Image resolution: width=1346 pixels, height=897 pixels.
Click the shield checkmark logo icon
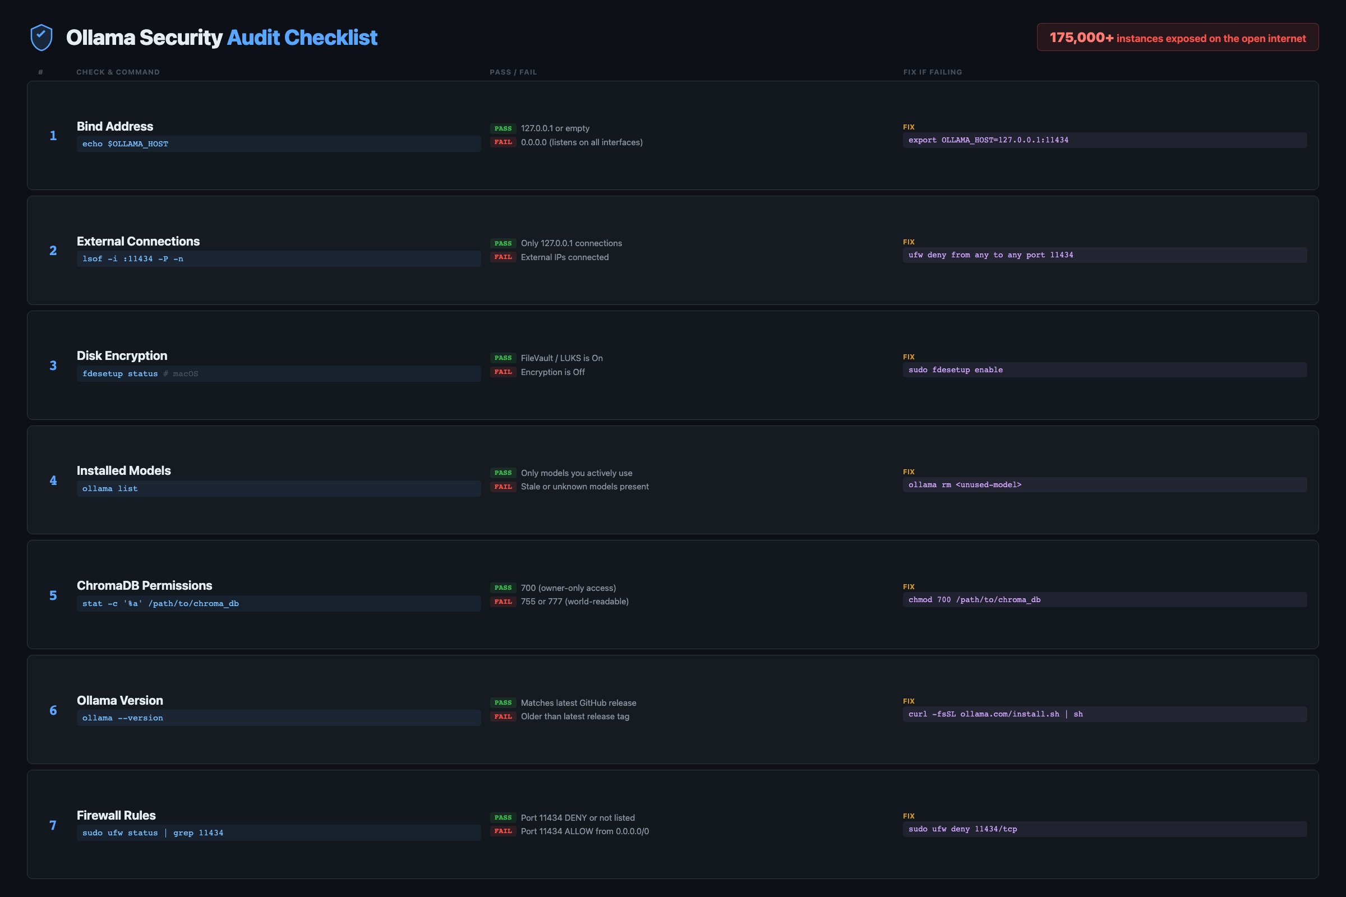[41, 37]
